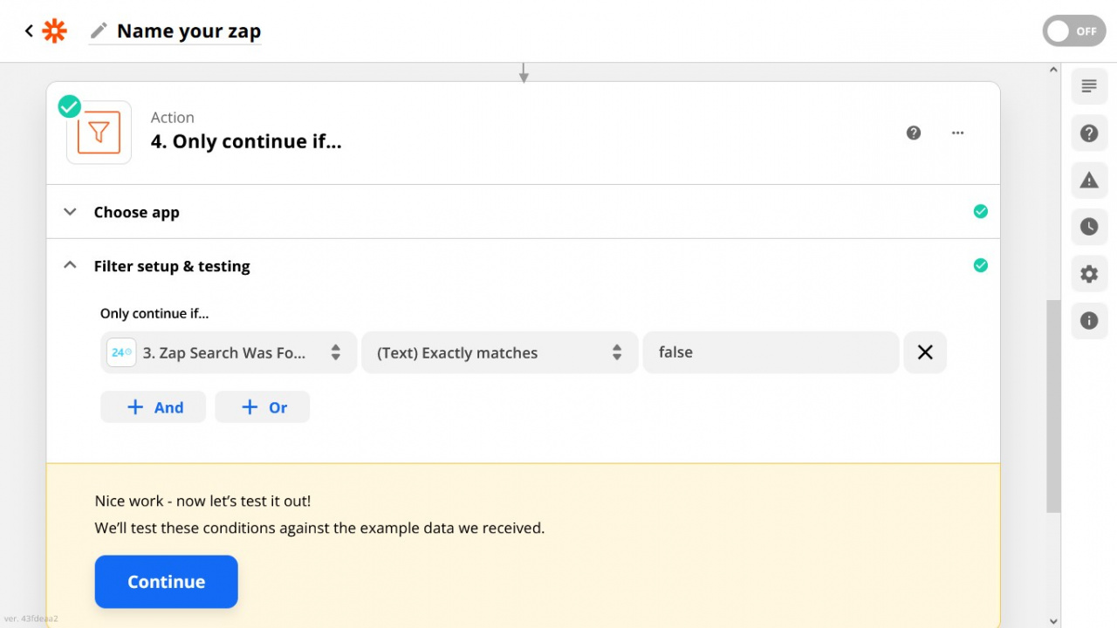
Task: Open the info sidebar icon
Action: point(1089,321)
